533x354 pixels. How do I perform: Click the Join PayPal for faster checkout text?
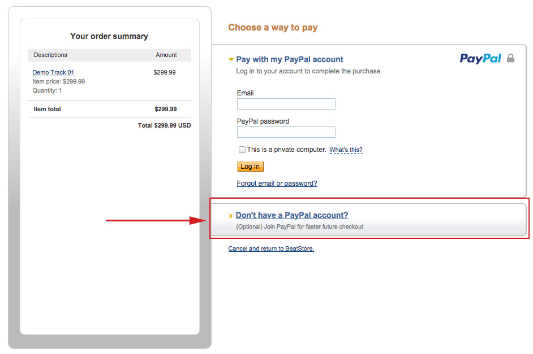tap(299, 226)
